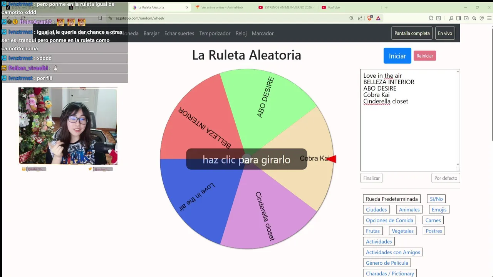Click the text area scrollbar up arrow
Screen dimensions: 493x277
tap(458, 72)
